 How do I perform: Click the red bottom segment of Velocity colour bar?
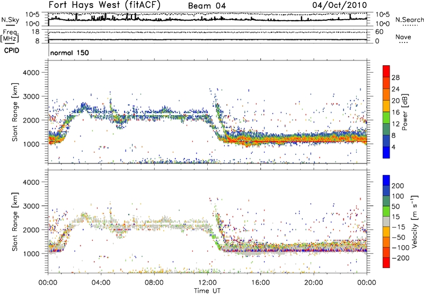(386, 263)
